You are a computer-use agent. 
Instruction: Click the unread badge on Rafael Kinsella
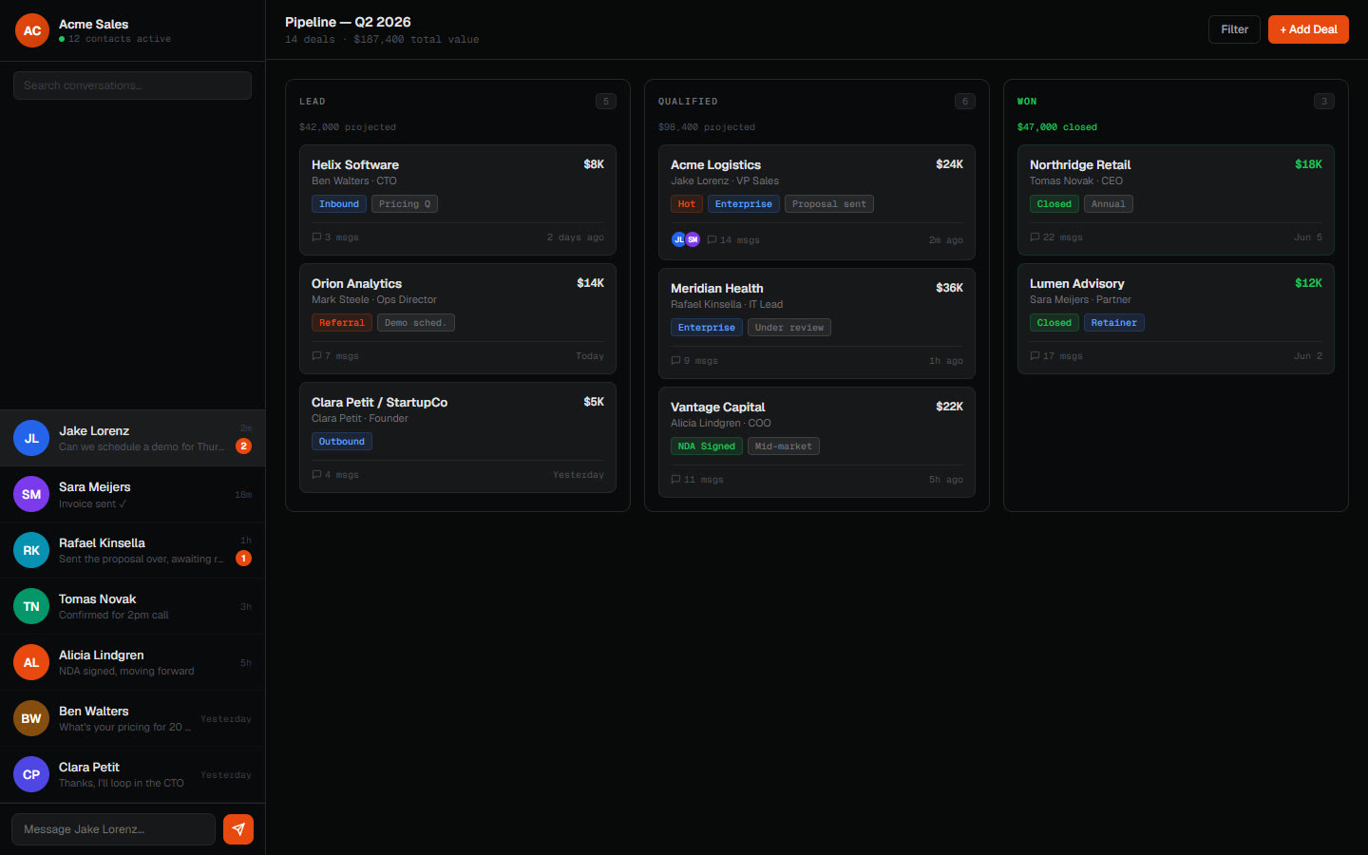click(x=244, y=559)
